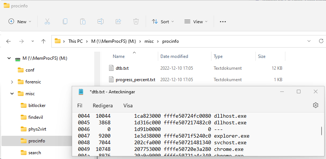The width and height of the screenshot is (326, 159).
Task: Click the Cut scissors icon
Action: pyautogui.click(x=47, y=22)
